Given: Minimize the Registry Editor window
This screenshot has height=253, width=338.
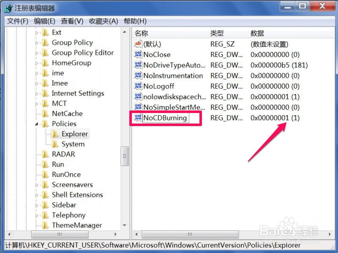Looking at the screenshot, I should pos(288,7).
